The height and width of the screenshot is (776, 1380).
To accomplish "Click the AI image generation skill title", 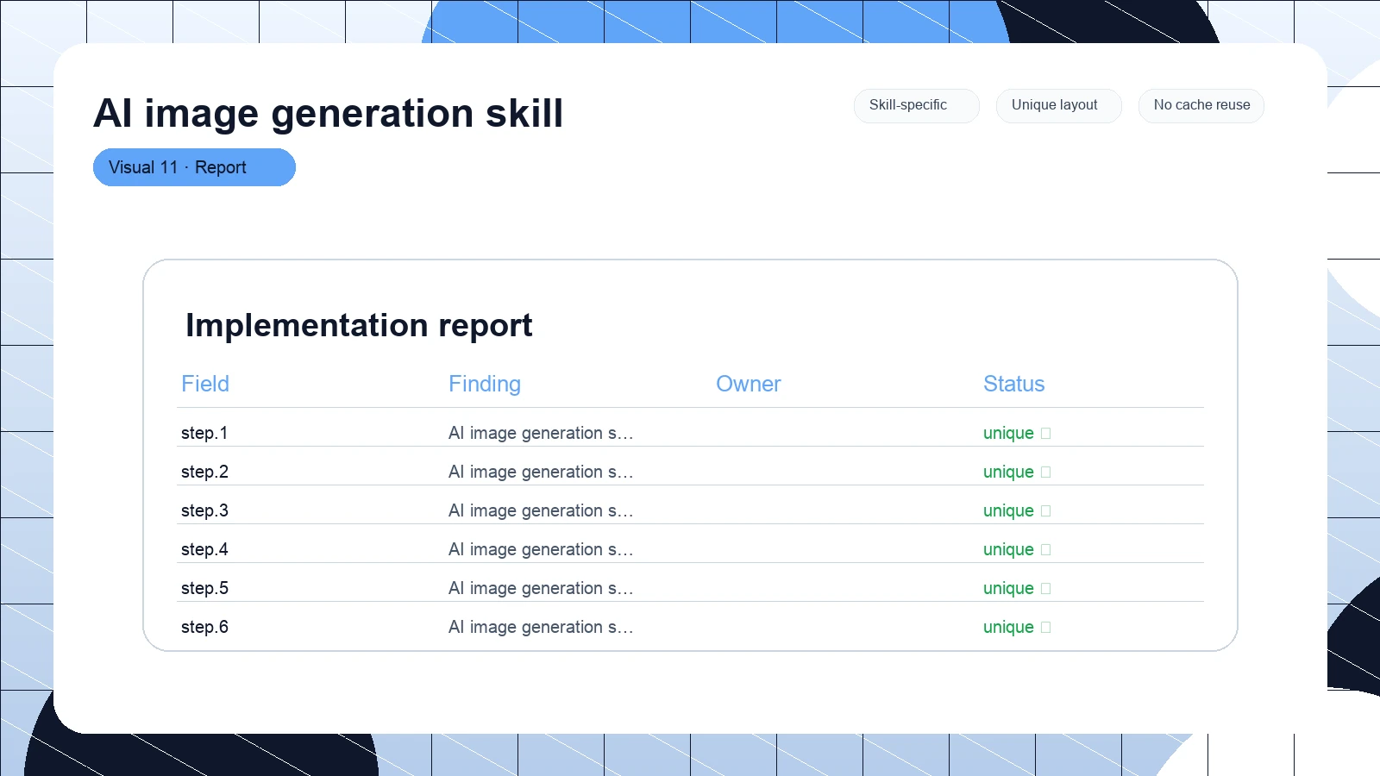I will pos(328,113).
